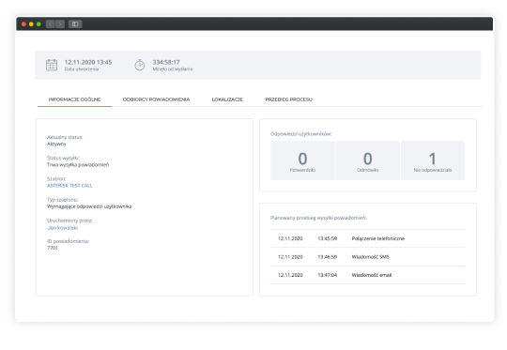
Task: Click the elapsed time 334:58:17
Action: click(166, 62)
